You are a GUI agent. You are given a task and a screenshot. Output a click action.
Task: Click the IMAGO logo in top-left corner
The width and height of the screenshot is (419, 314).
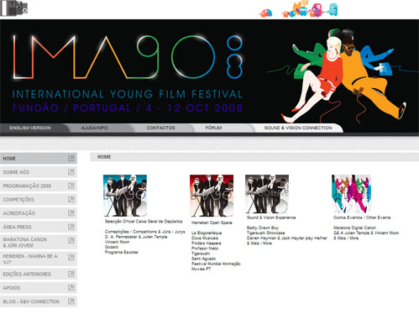(x=14, y=8)
